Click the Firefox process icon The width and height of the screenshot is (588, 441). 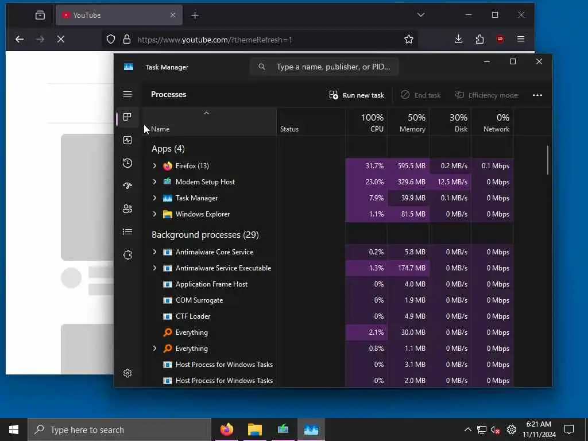(x=168, y=166)
